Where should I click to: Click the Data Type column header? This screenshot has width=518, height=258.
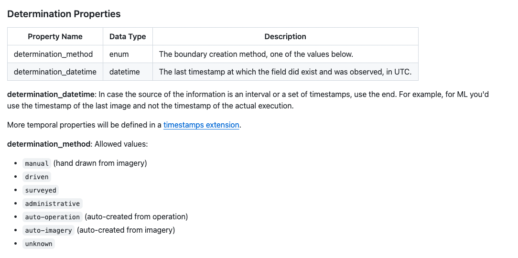[128, 37]
